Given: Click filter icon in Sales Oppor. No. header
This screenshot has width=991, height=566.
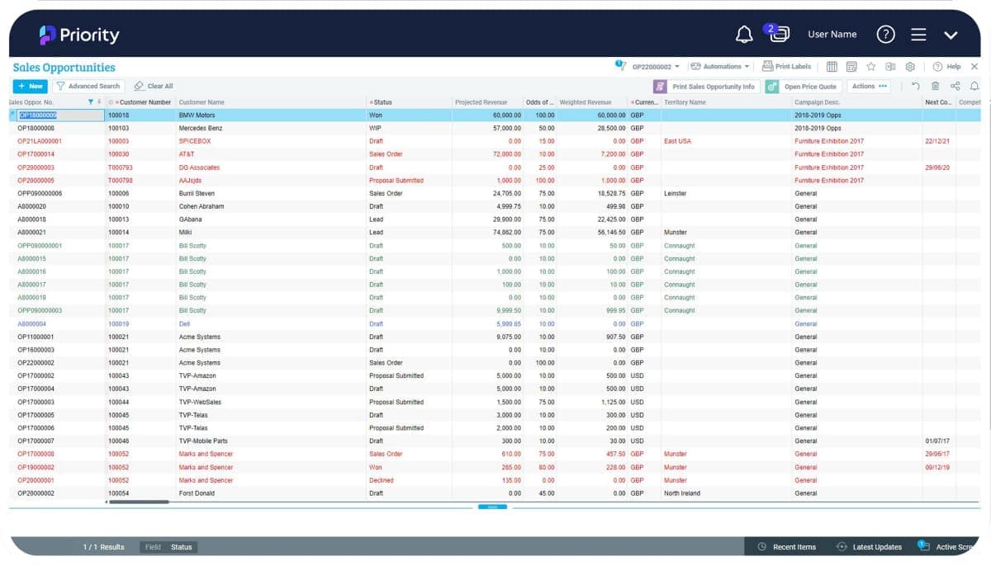Looking at the screenshot, I should 91,102.
